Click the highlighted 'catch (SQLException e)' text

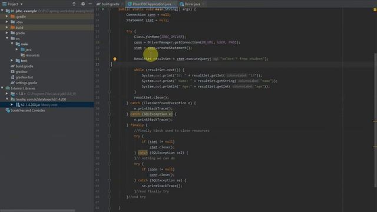(151, 114)
